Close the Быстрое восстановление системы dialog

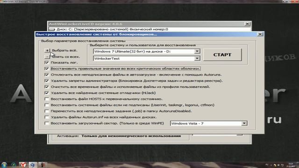pos(260,34)
